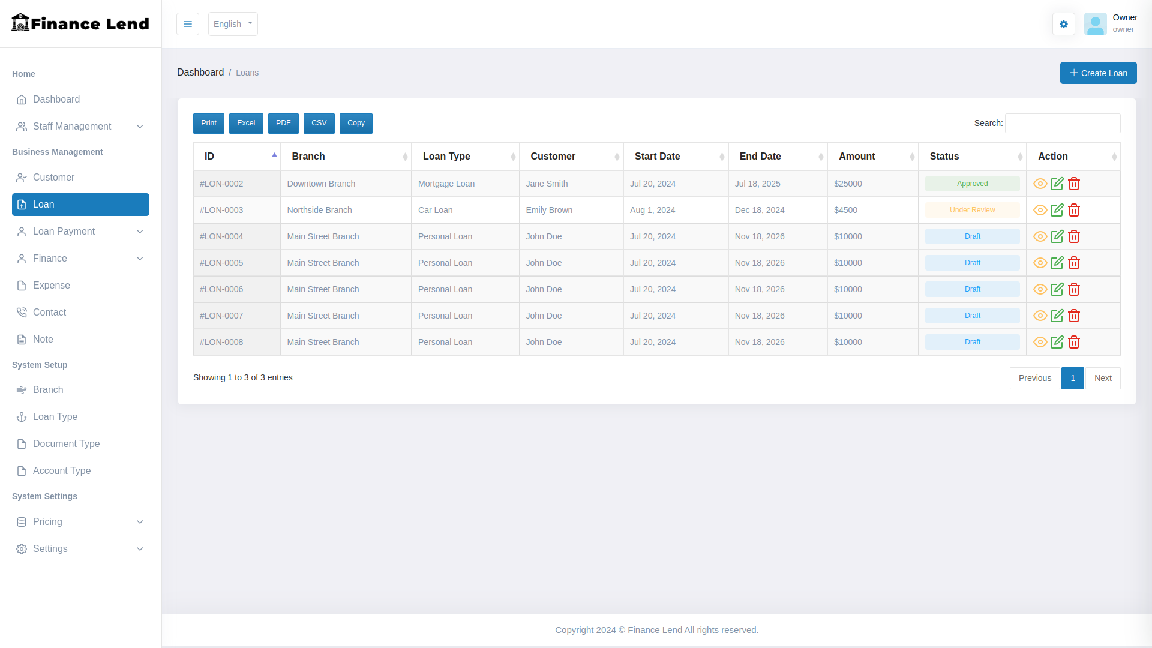Delete loan #LON-0003 using trash icon
The image size is (1152, 648).
click(x=1074, y=210)
